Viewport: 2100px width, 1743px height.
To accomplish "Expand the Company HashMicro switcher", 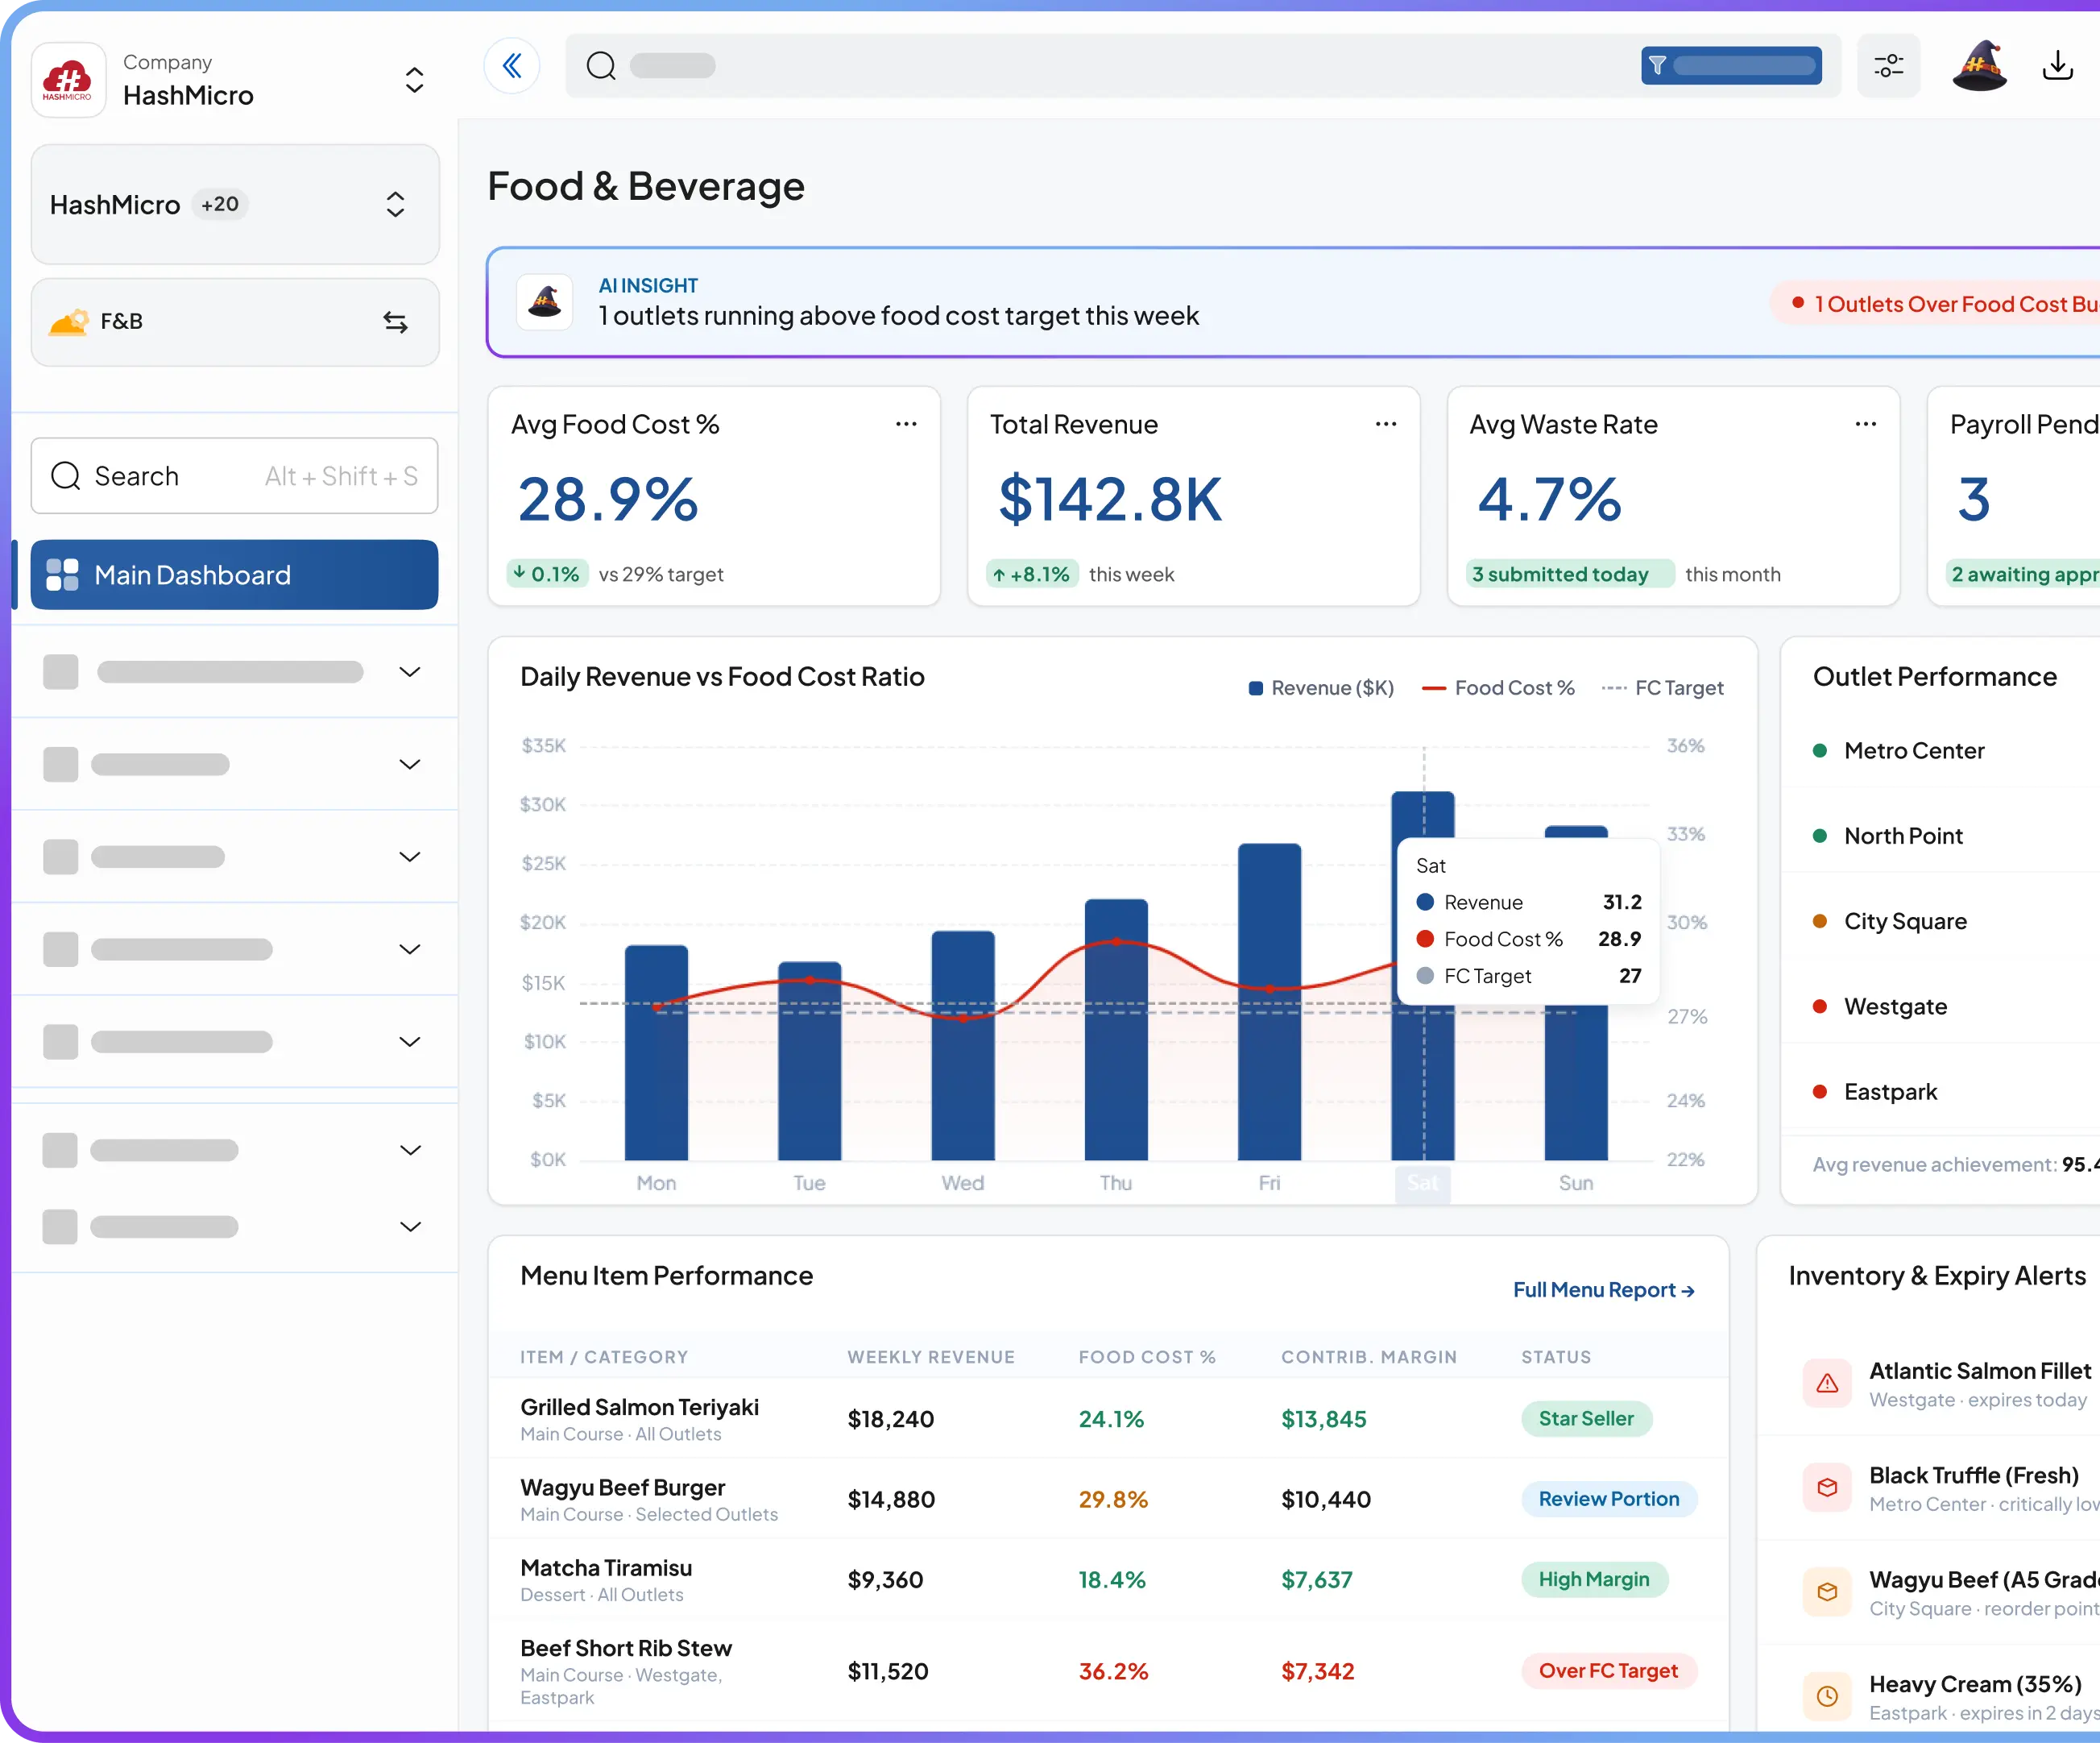I will tap(414, 80).
